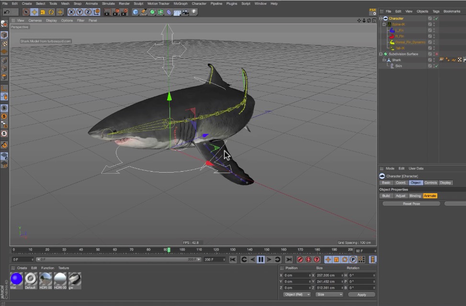Collapse the Character hierarchy in the Object Manager
Image resolution: width=466 pixels, height=306 pixels.
[x=381, y=18]
